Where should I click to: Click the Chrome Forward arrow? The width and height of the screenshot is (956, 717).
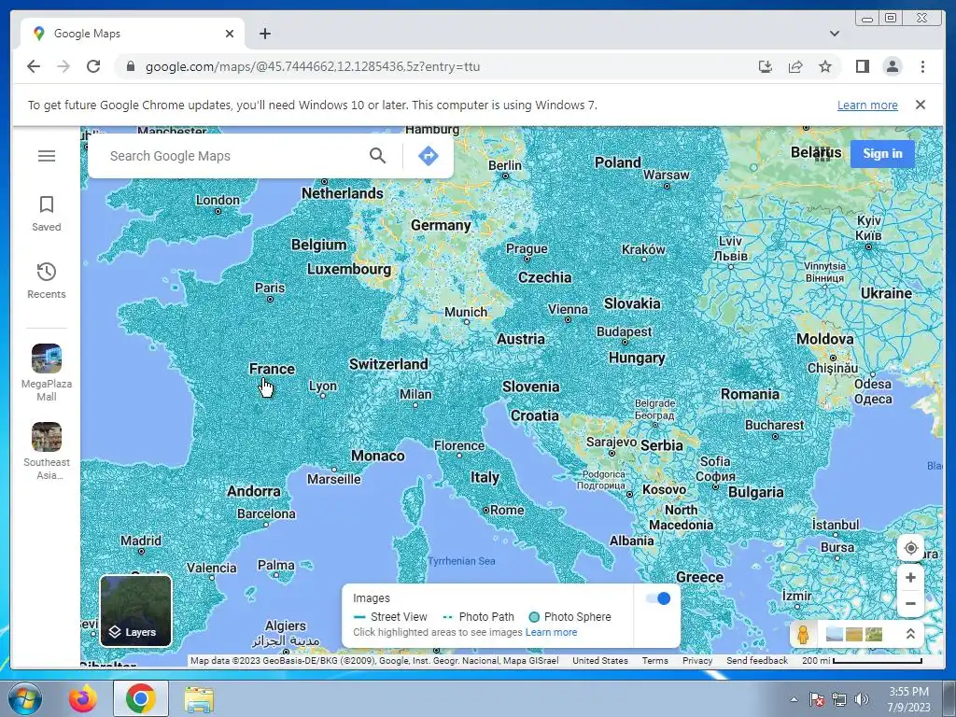point(63,66)
